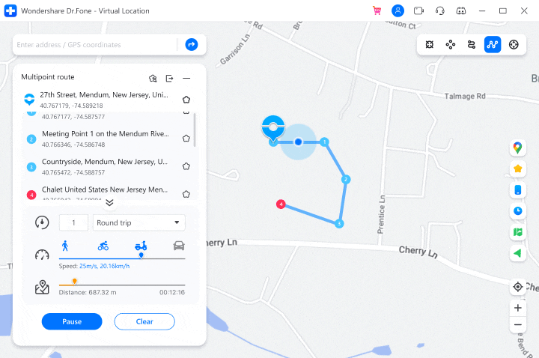This screenshot has height=358, width=539.
Task: Open the favorites star in right sidebar
Action: [518, 169]
